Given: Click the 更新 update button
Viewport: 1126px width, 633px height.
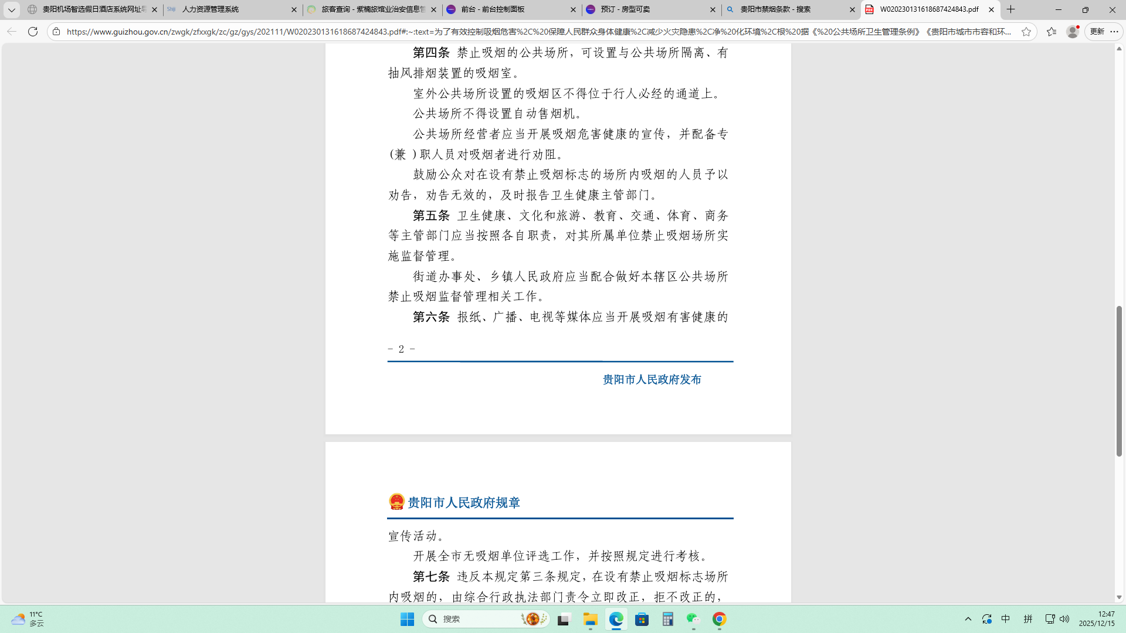Looking at the screenshot, I should [x=1097, y=32].
